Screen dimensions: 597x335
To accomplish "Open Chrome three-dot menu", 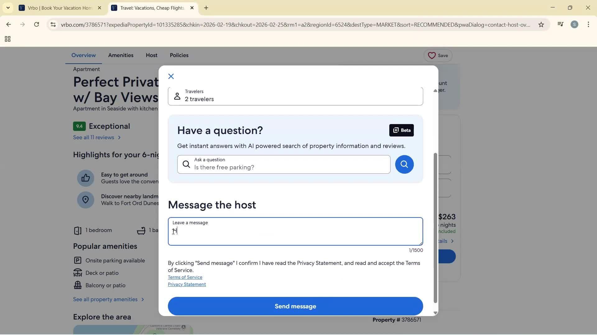I will point(588,25).
